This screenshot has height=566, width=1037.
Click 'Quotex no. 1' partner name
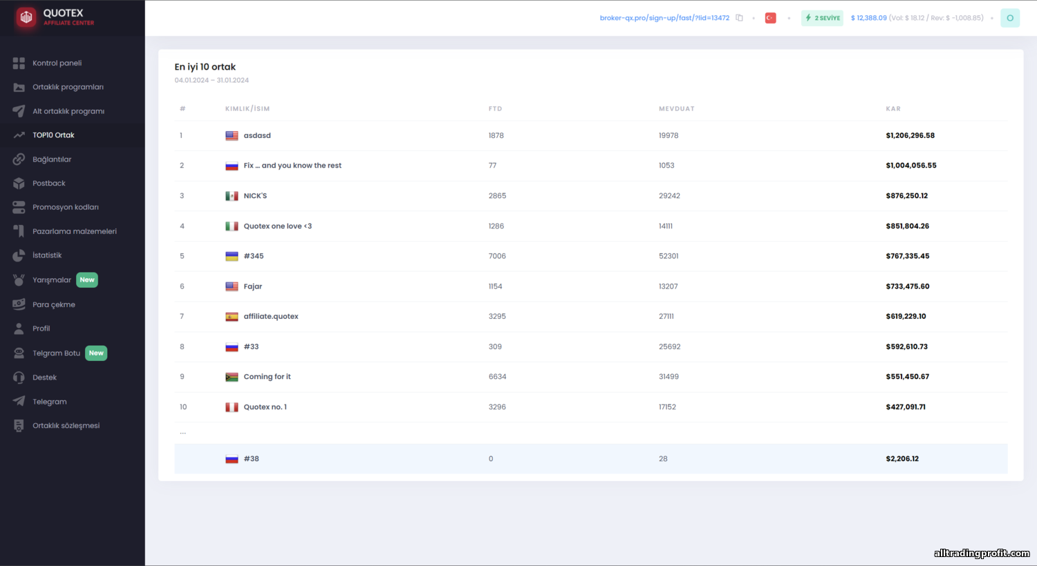[265, 407]
